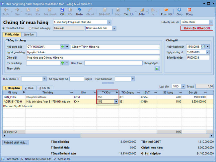Open the 1. Hàng tiền tab

(12, 88)
